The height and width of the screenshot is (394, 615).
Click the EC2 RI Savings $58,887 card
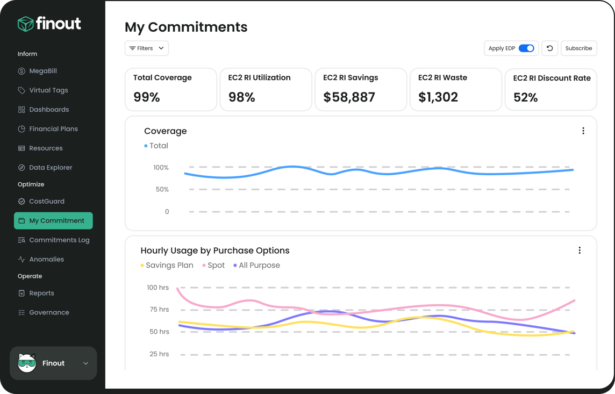click(x=361, y=89)
